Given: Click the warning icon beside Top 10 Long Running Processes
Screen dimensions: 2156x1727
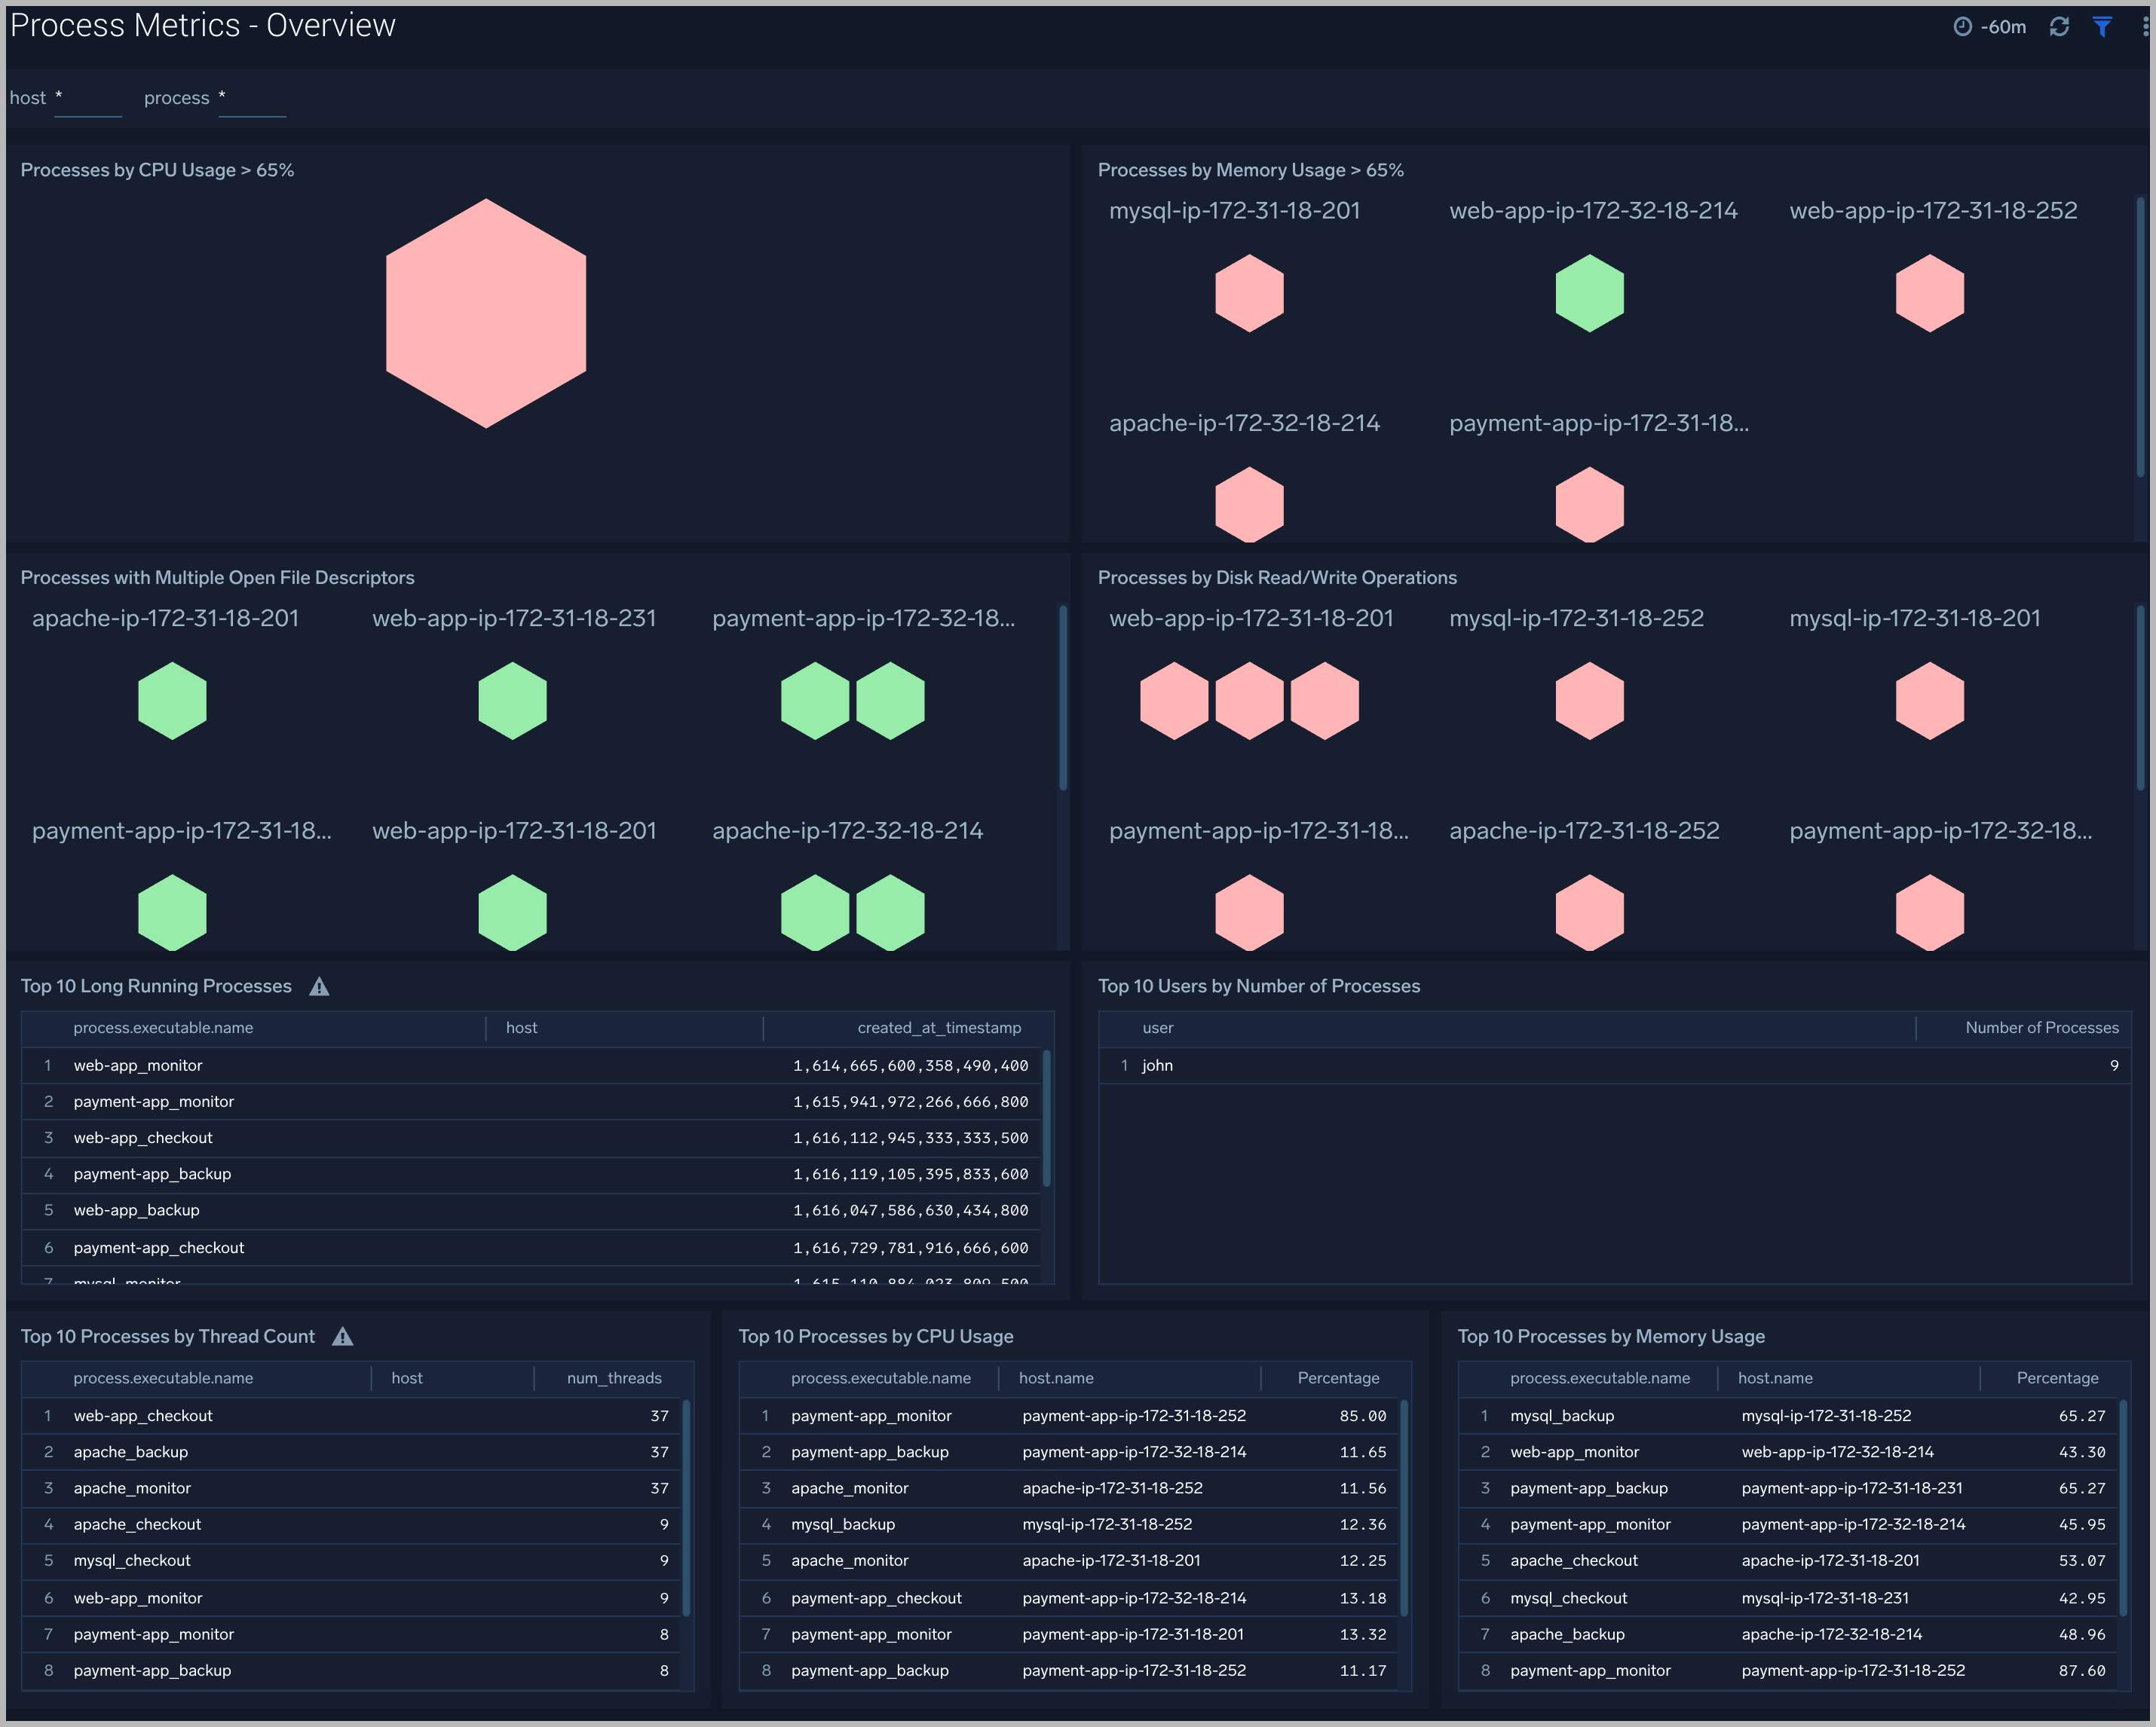Looking at the screenshot, I should (319, 986).
